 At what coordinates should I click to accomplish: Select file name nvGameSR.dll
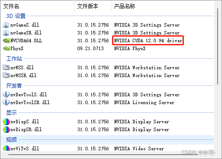click(26, 33)
